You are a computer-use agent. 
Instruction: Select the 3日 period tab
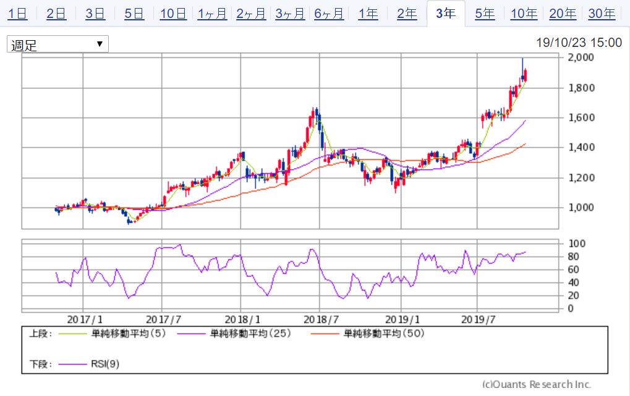pyautogui.click(x=95, y=14)
